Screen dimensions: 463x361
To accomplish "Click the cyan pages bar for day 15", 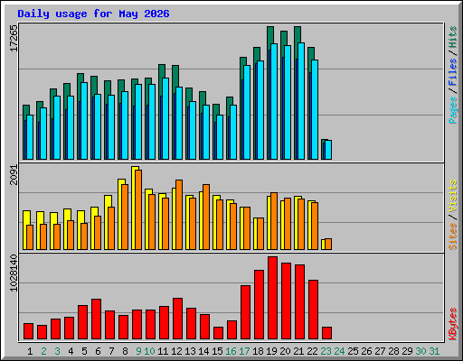I will [x=220, y=137].
